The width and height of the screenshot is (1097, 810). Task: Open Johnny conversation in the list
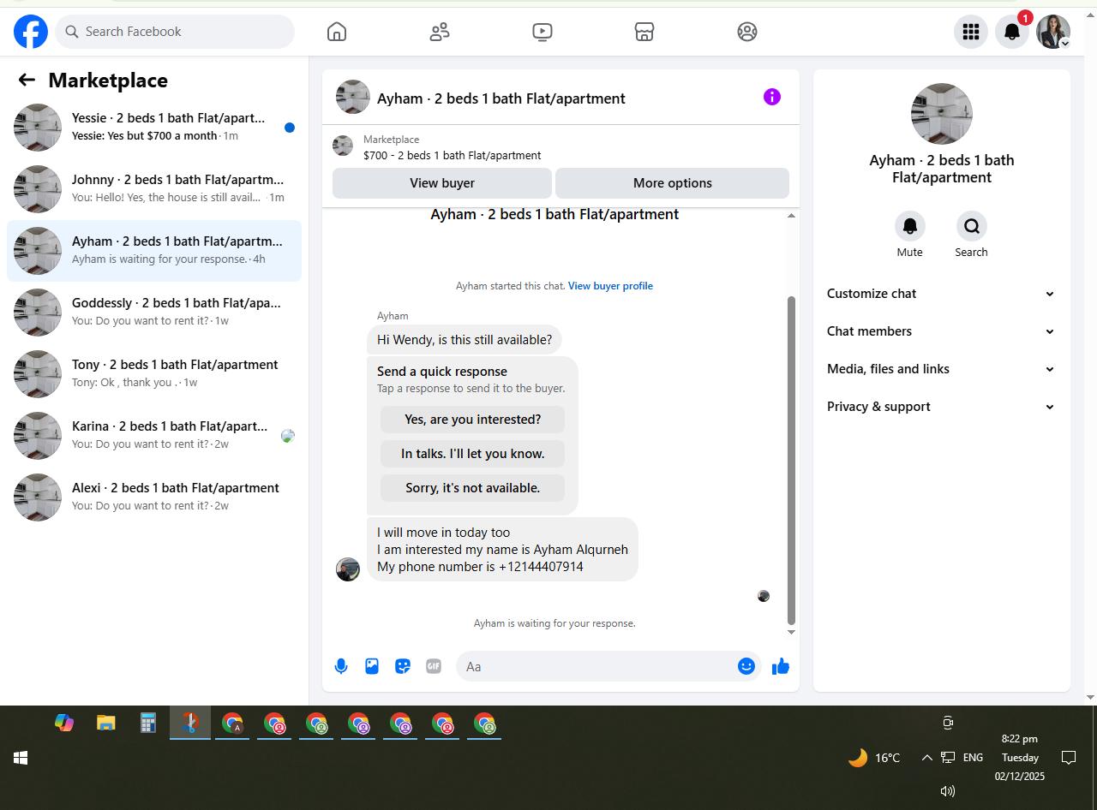coord(154,189)
